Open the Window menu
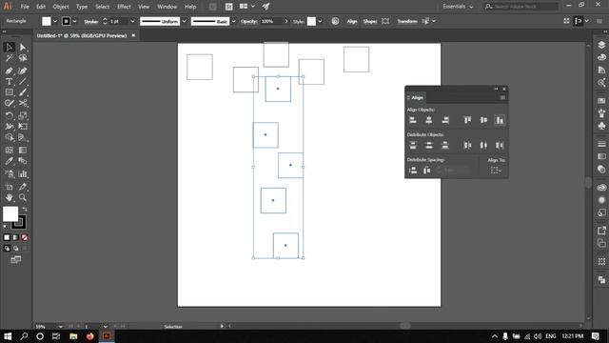609x343 pixels. [x=167, y=7]
